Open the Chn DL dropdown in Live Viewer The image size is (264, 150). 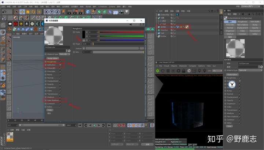coord(217,71)
